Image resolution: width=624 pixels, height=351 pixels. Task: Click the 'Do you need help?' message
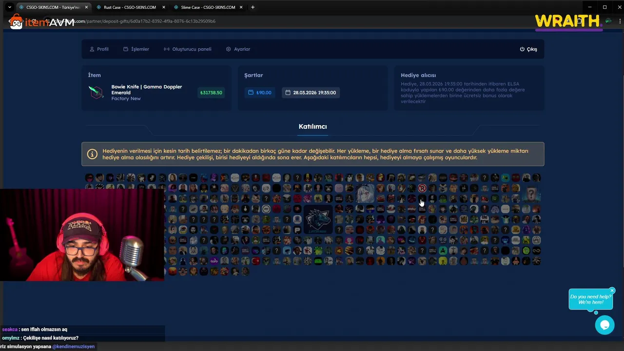[x=590, y=299]
